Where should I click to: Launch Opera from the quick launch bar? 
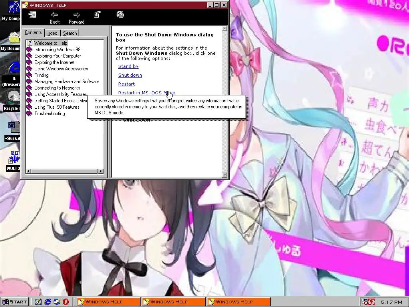click(x=66, y=302)
